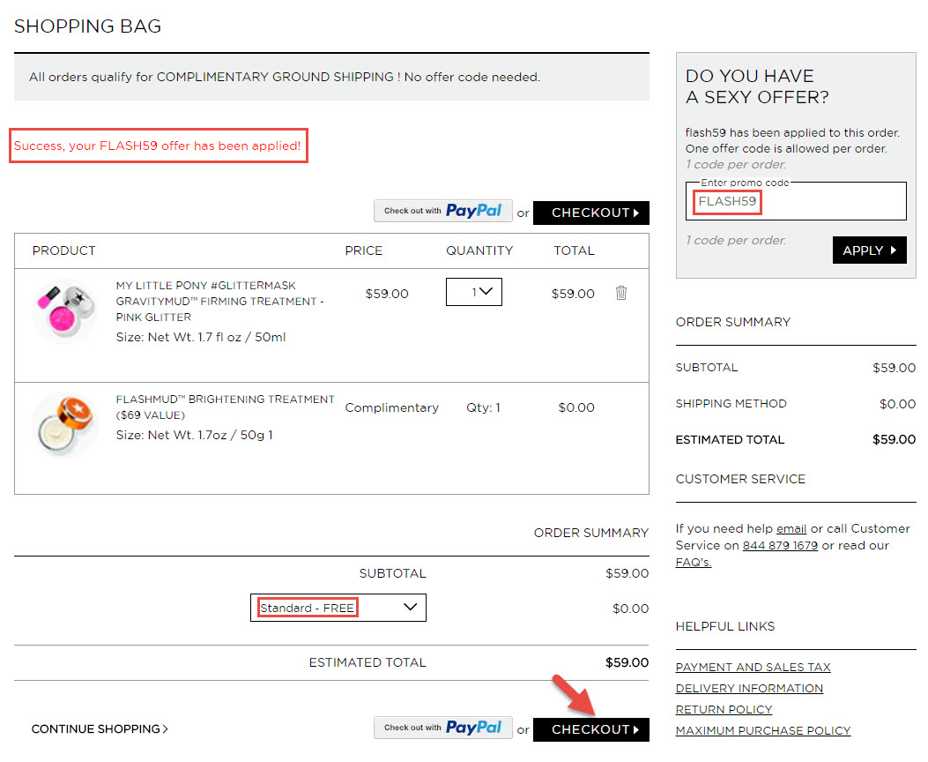Check out with PayPal above product table

coord(442,211)
